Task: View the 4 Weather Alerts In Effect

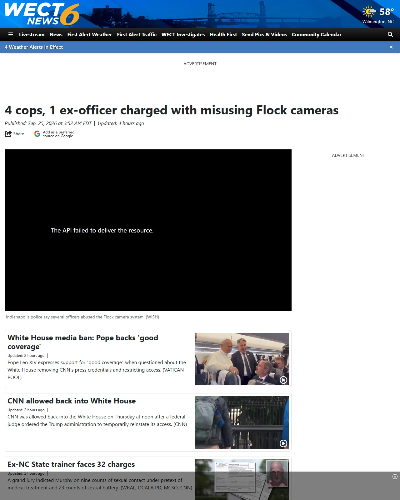Action: pos(34,47)
